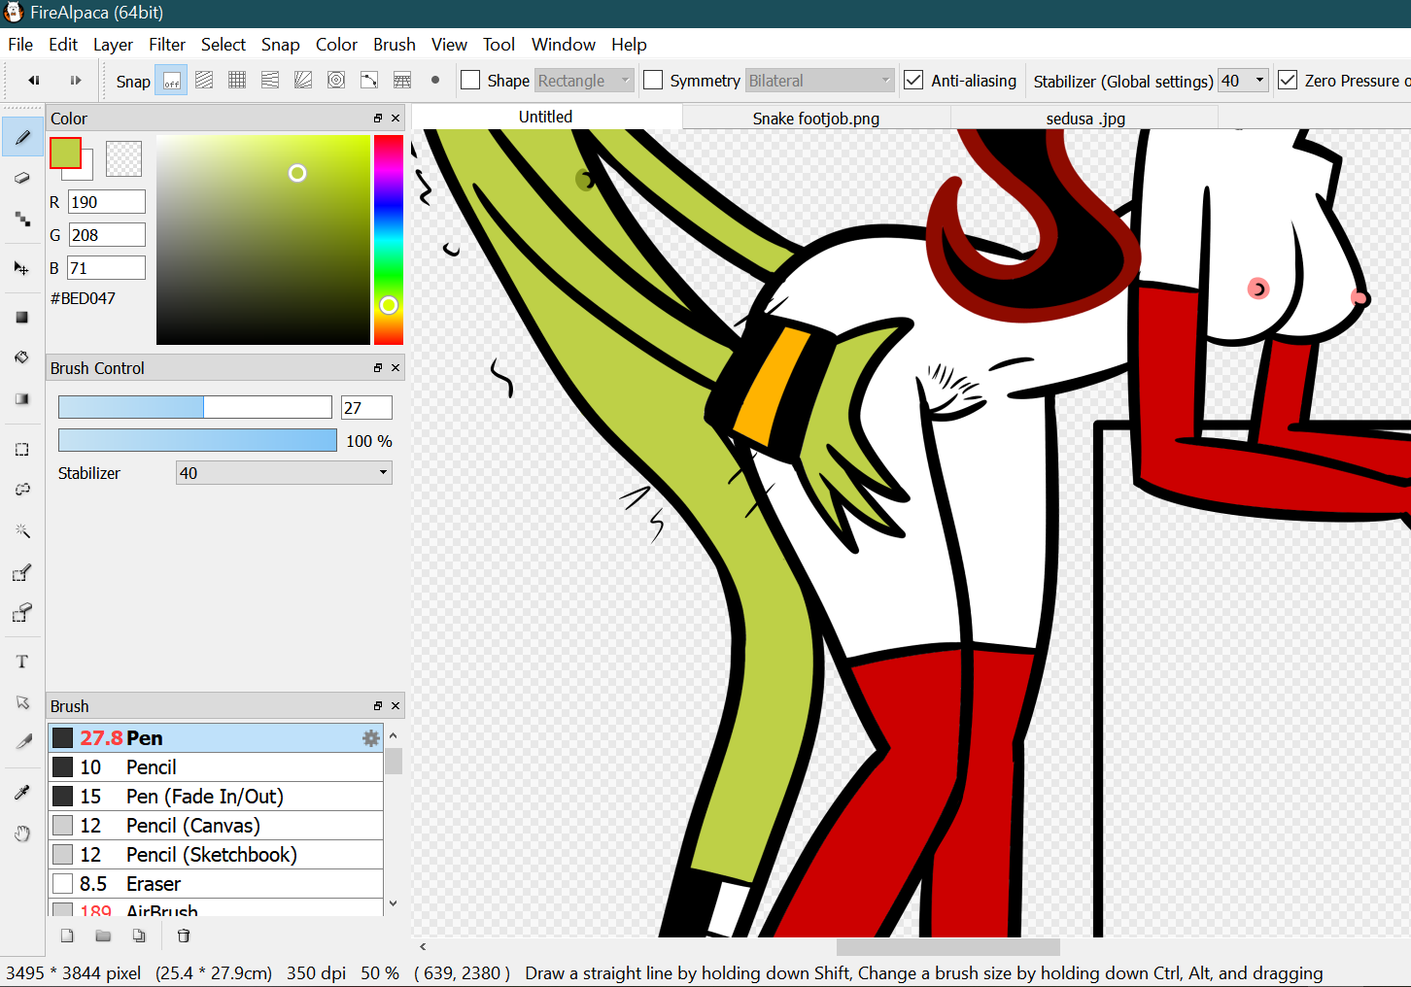Open the Rectangle shape dropdown

(x=584, y=81)
